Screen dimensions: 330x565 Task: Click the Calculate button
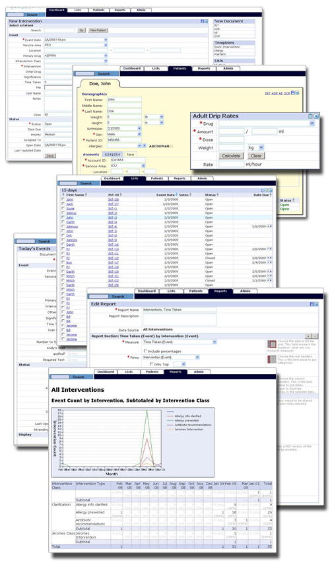click(x=231, y=156)
